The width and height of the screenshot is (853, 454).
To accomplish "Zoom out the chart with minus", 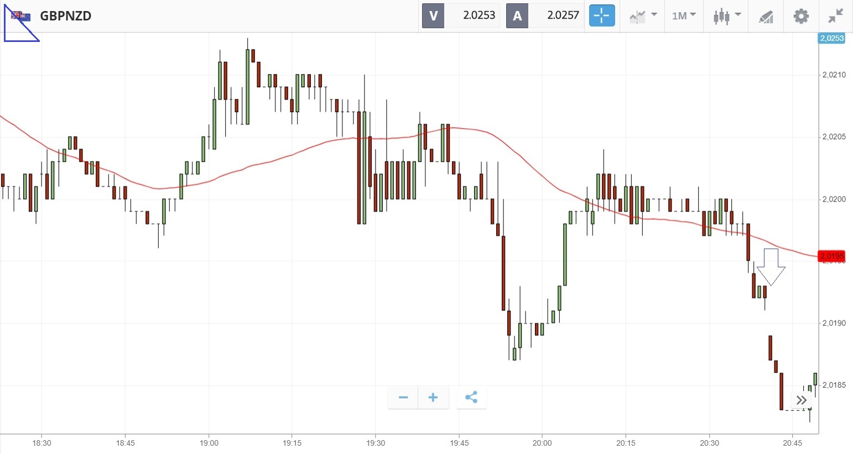I will 403,398.
